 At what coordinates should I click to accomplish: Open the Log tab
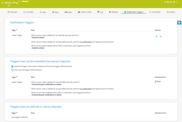pyautogui.click(x=100, y=12)
